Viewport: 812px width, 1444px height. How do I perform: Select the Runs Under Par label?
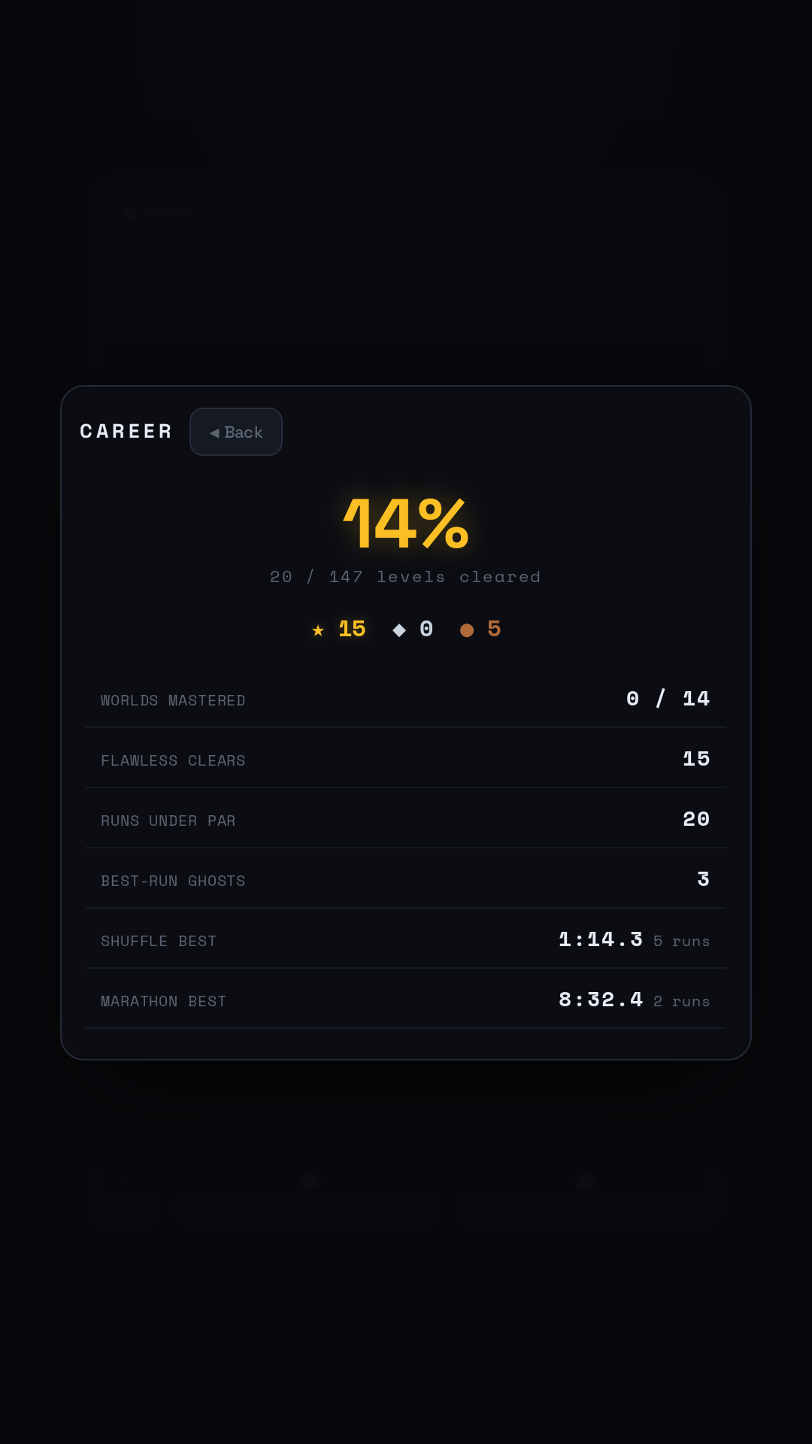pos(168,821)
